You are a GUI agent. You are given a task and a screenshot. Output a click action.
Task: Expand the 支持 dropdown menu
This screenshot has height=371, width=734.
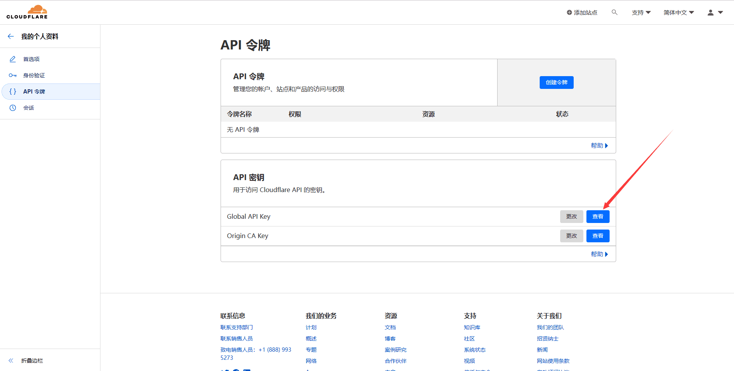point(641,12)
